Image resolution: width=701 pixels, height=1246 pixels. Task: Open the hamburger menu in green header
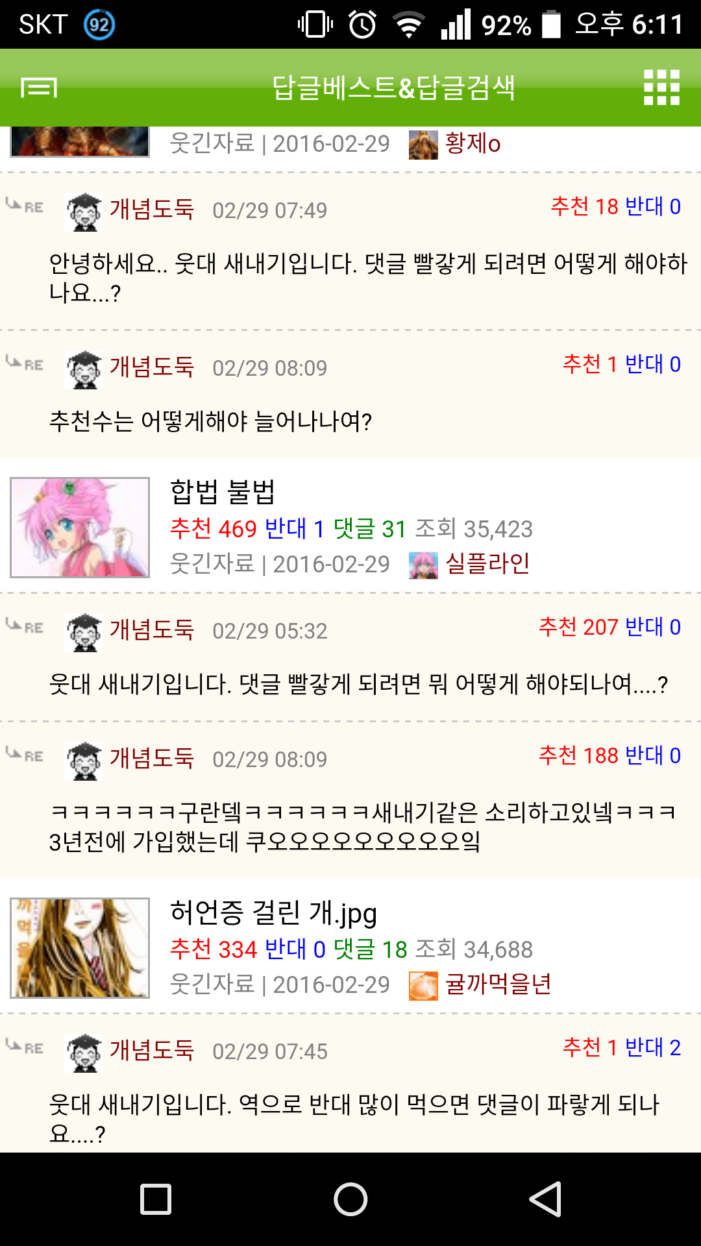click(x=39, y=87)
